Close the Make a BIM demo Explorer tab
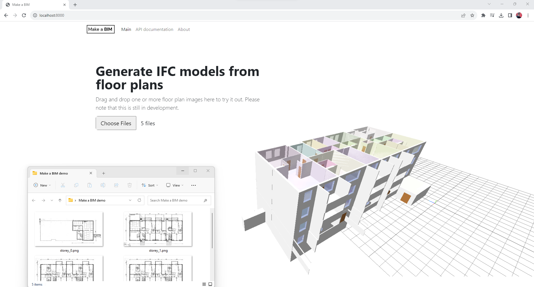The width and height of the screenshot is (534, 287). 91,173
